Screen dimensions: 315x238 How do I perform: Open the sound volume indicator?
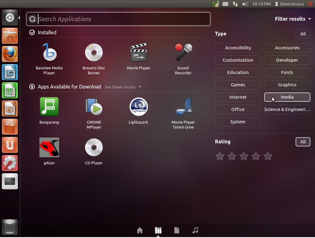click(x=245, y=4)
